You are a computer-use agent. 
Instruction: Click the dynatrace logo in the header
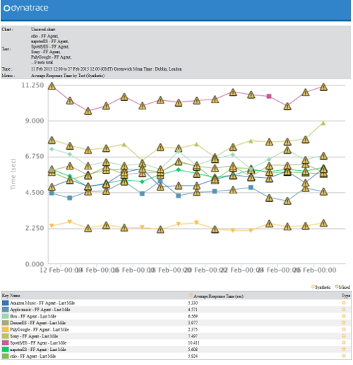tap(26, 8)
